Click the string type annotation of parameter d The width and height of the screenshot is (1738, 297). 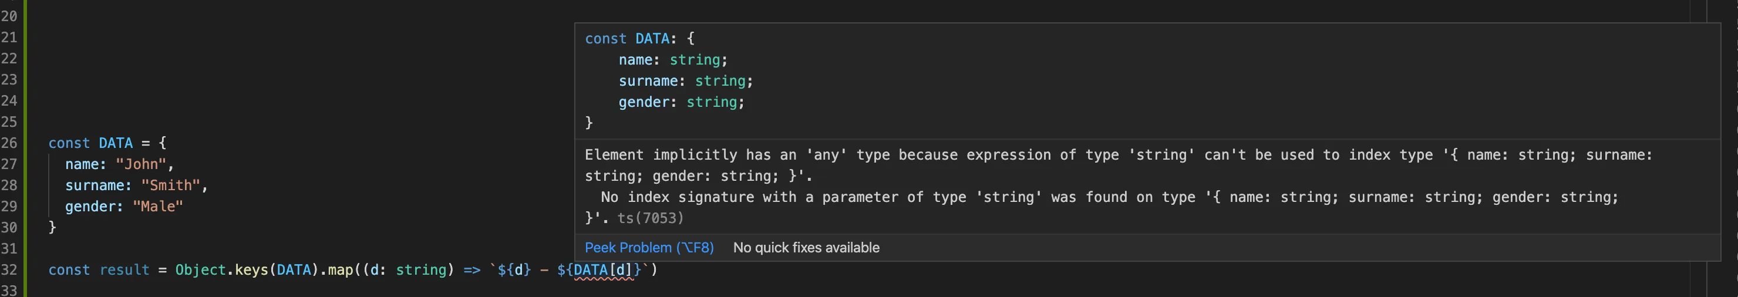[x=421, y=270]
